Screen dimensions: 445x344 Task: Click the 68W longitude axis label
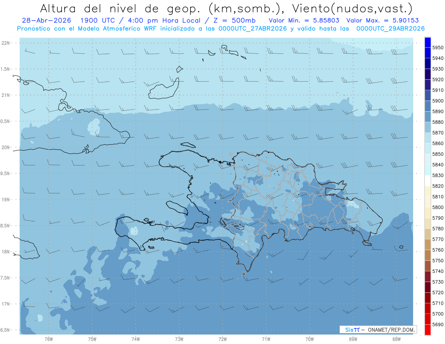pyautogui.click(x=396, y=339)
